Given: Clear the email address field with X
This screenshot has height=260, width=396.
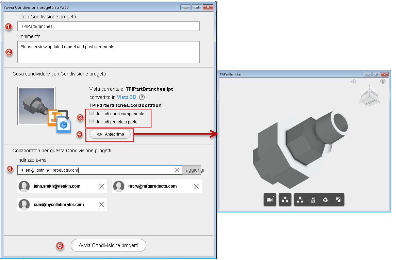Looking at the screenshot, I should click(177, 170).
